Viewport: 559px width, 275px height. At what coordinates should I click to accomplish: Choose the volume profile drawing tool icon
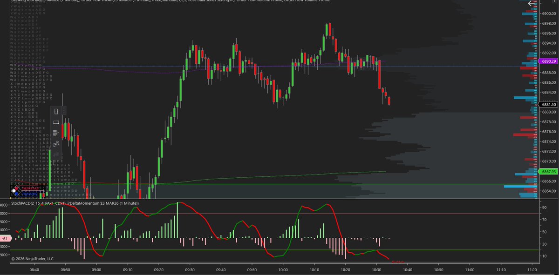click(x=56, y=134)
